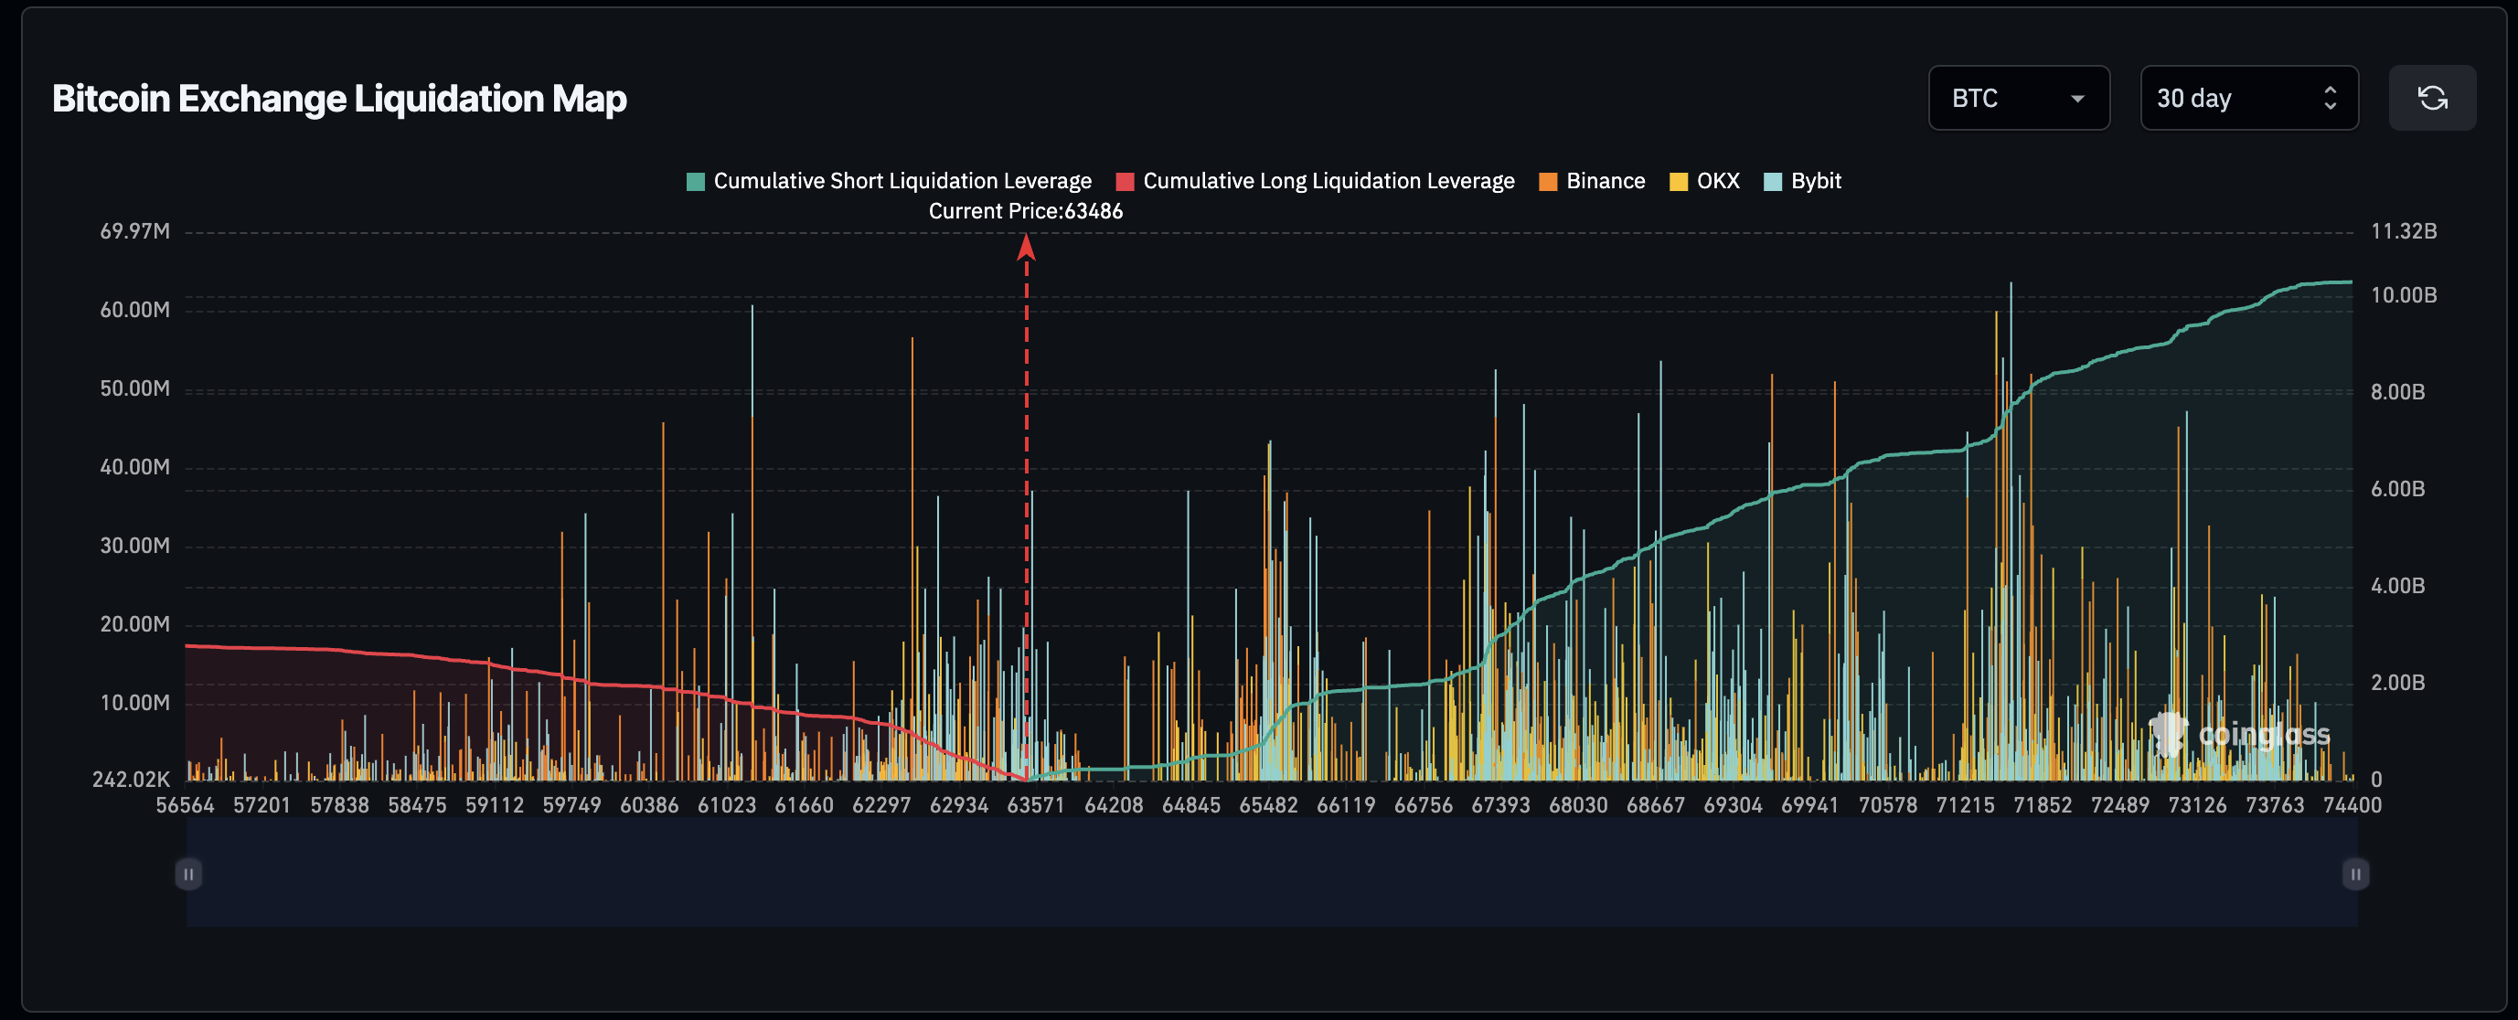Click the data zoom range bar below chart
Viewport: 2518px width, 1020px height.
click(x=1271, y=874)
